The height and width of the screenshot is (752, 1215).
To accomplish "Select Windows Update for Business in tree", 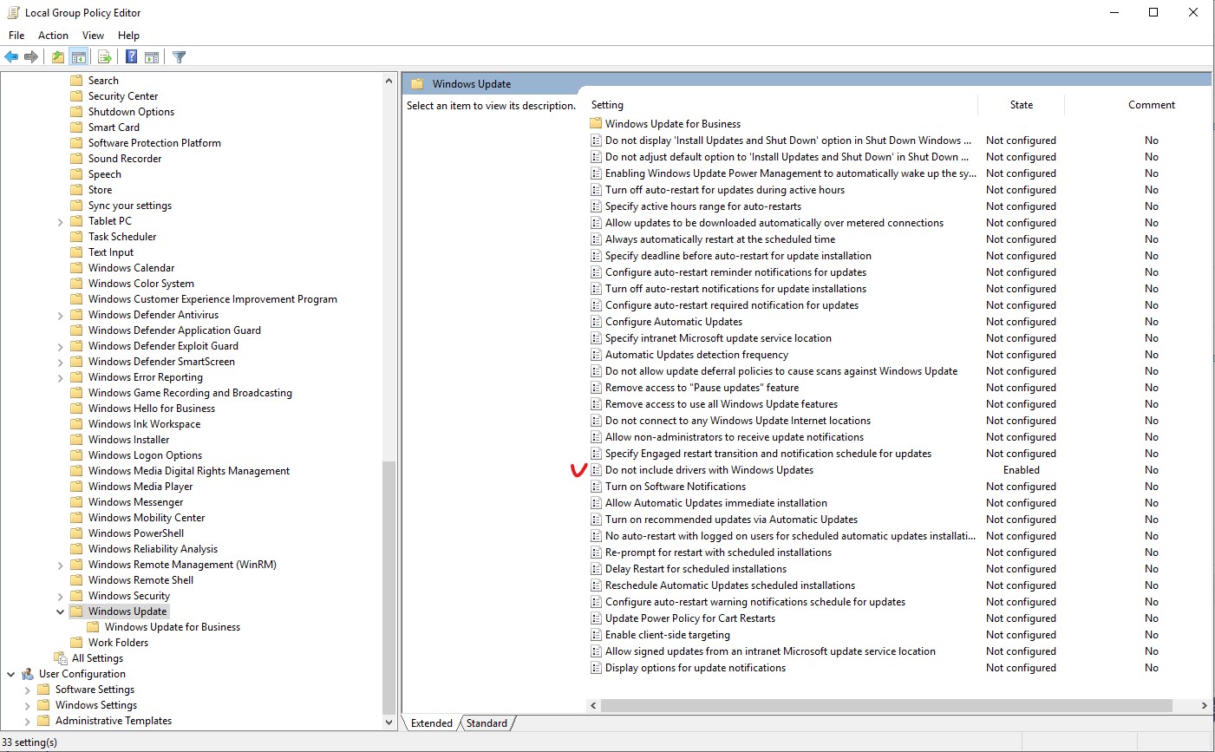I will [x=173, y=627].
